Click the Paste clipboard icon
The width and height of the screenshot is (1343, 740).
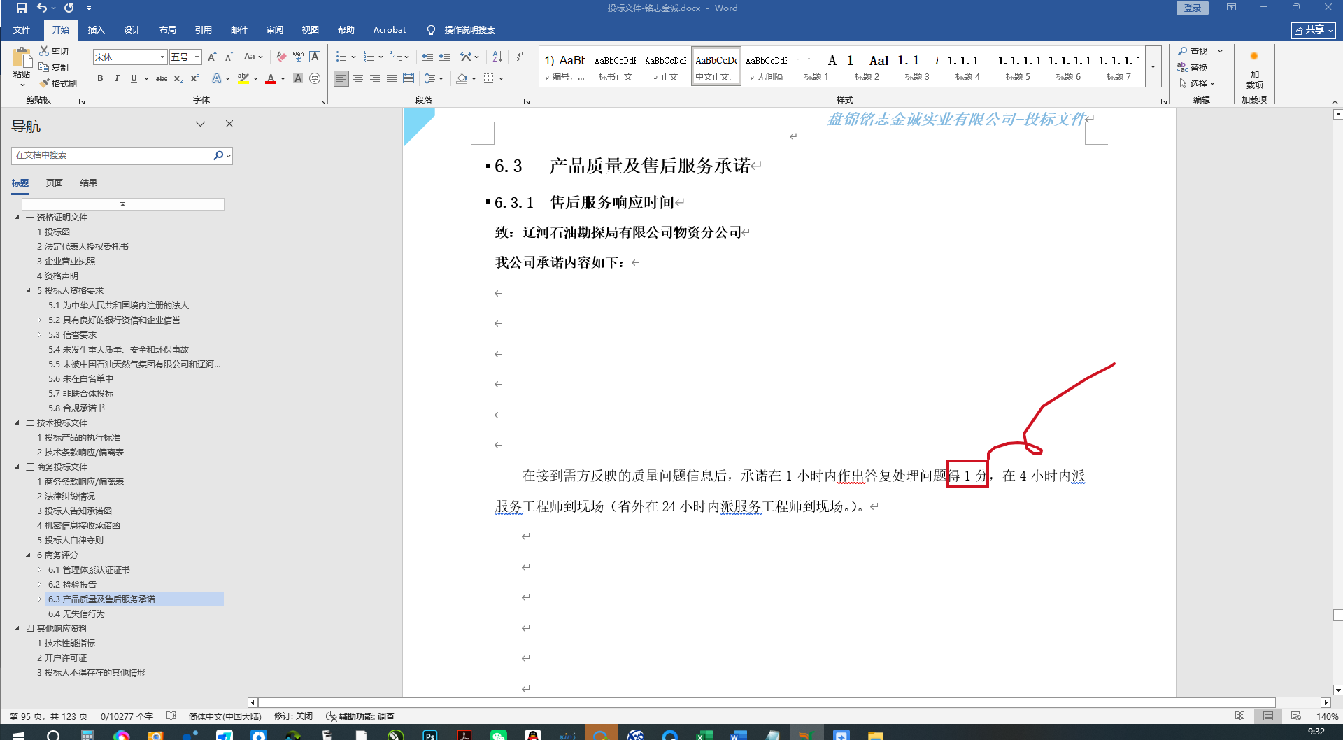(x=22, y=59)
